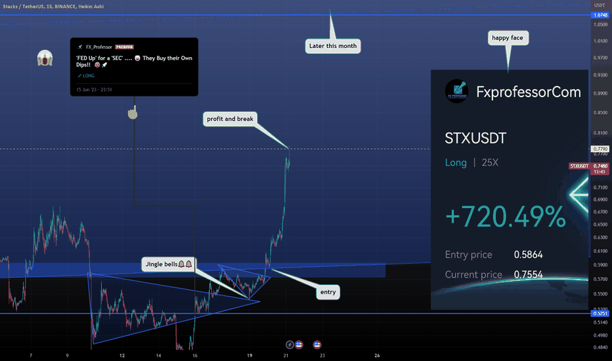Select the 'happy face' callout
This screenshot has width=612, height=361.
pyautogui.click(x=508, y=38)
